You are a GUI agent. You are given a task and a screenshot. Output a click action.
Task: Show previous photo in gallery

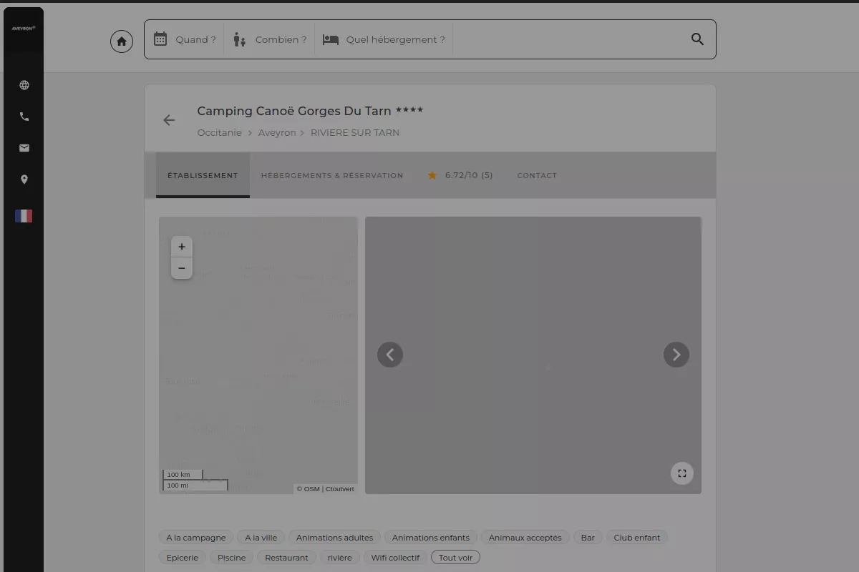(390, 355)
